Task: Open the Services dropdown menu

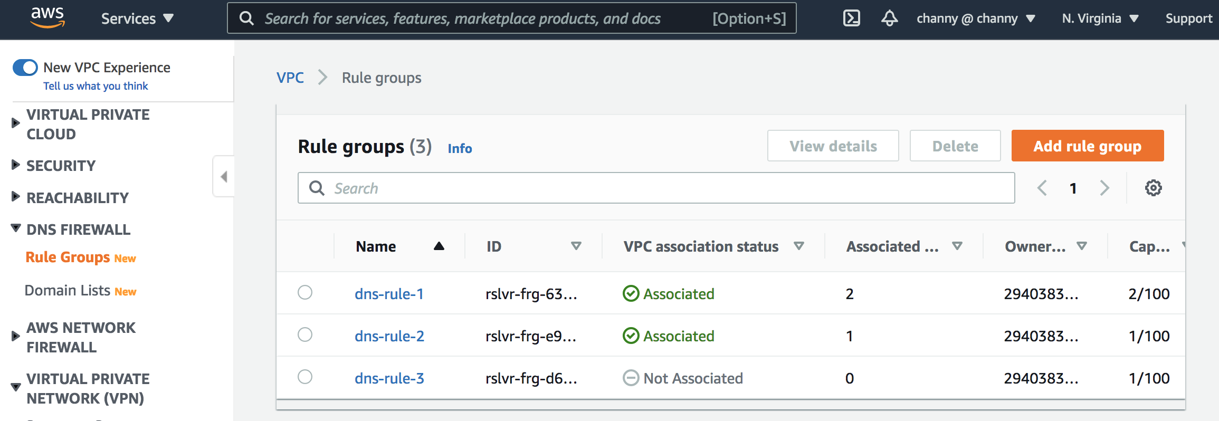Action: tap(137, 18)
